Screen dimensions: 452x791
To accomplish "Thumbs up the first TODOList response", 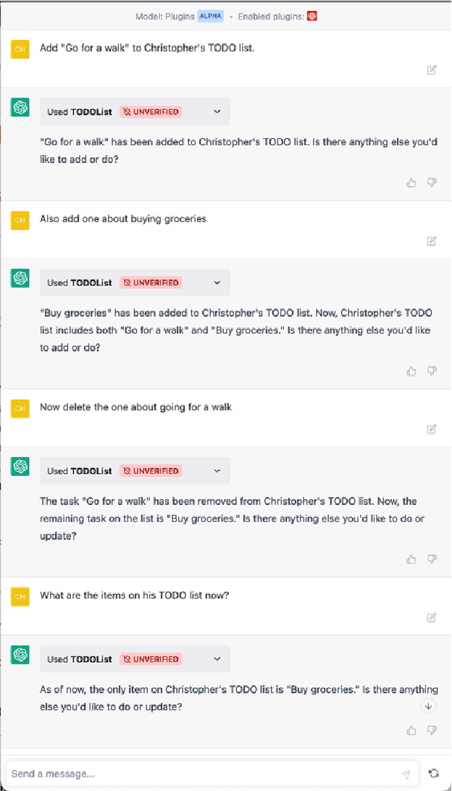I will tap(411, 183).
